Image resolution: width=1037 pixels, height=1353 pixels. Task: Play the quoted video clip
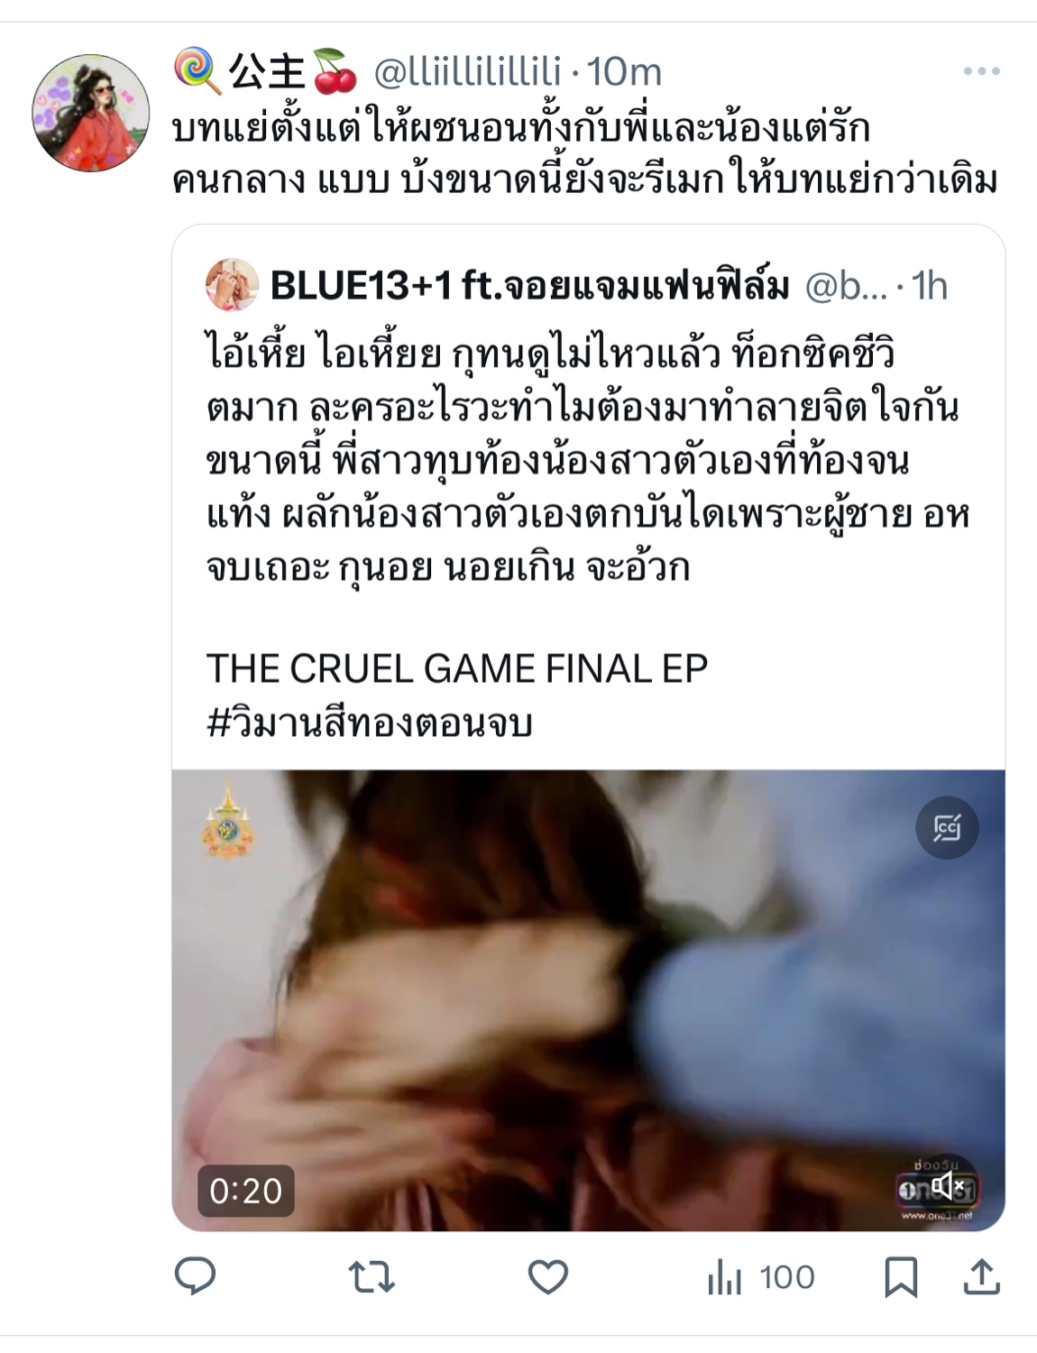pyautogui.click(x=588, y=1000)
